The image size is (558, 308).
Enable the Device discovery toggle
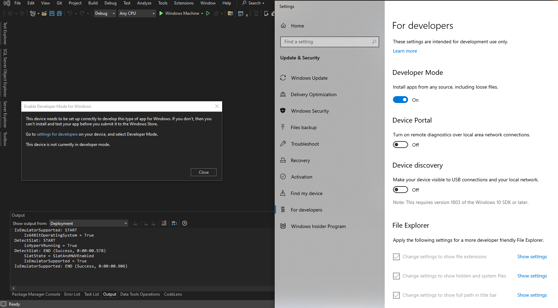tap(401, 190)
